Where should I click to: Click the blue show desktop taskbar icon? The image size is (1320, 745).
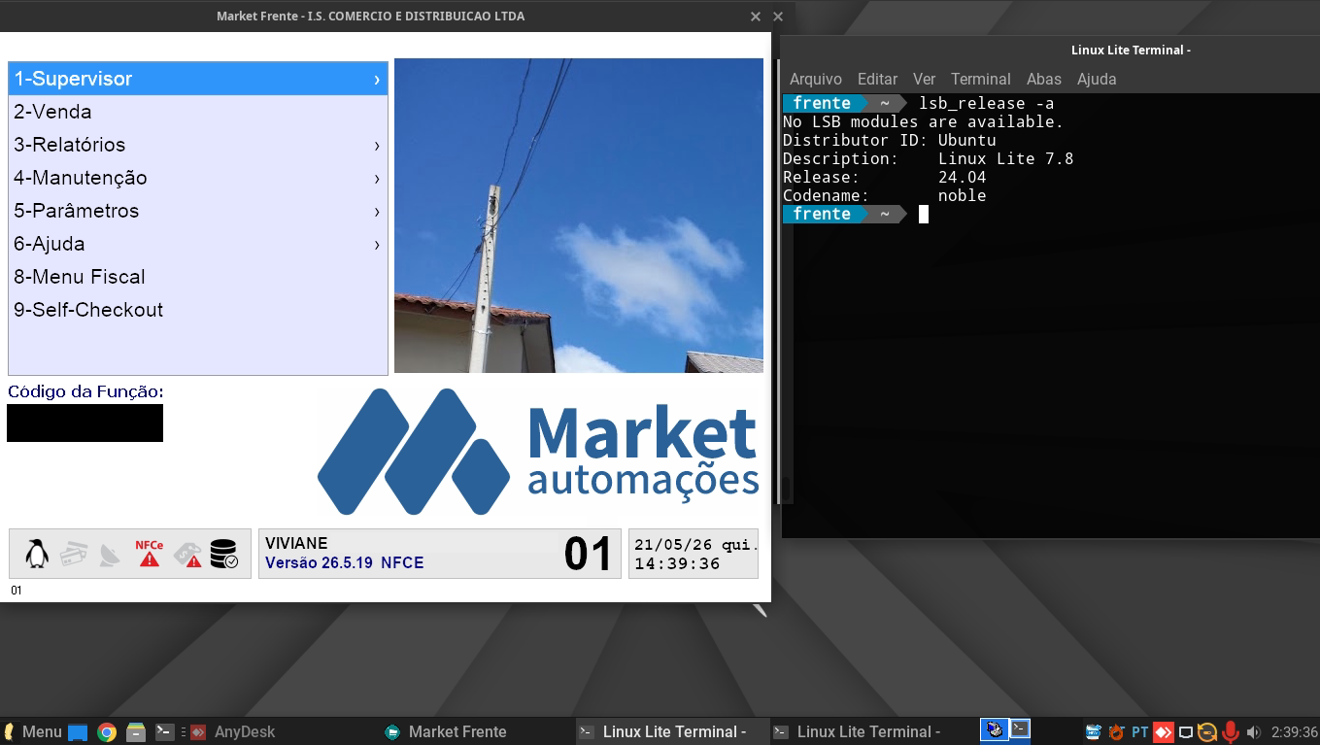[x=78, y=732]
